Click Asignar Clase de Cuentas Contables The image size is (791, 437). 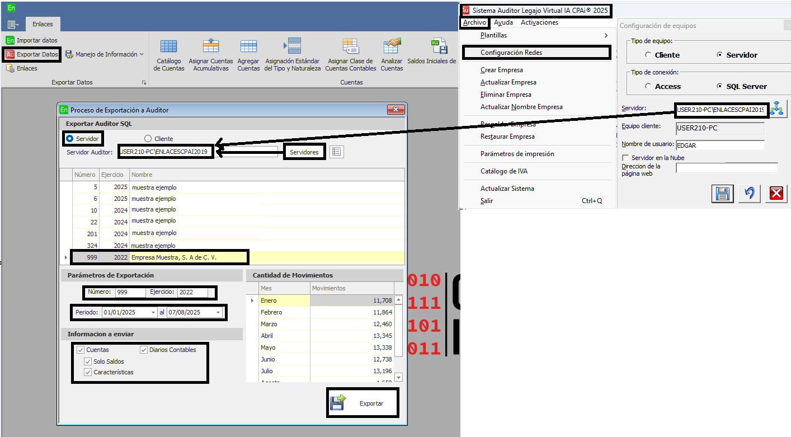[x=351, y=55]
